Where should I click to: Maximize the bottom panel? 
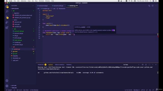tap(153, 65)
